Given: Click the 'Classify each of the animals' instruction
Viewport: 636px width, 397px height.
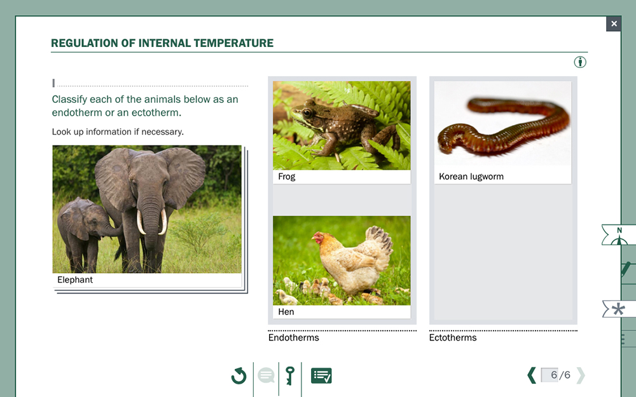Looking at the screenshot, I should click(x=145, y=105).
